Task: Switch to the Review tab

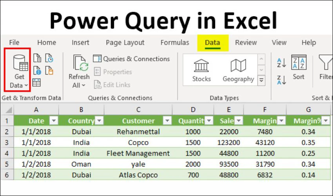Action: pyautogui.click(x=246, y=42)
